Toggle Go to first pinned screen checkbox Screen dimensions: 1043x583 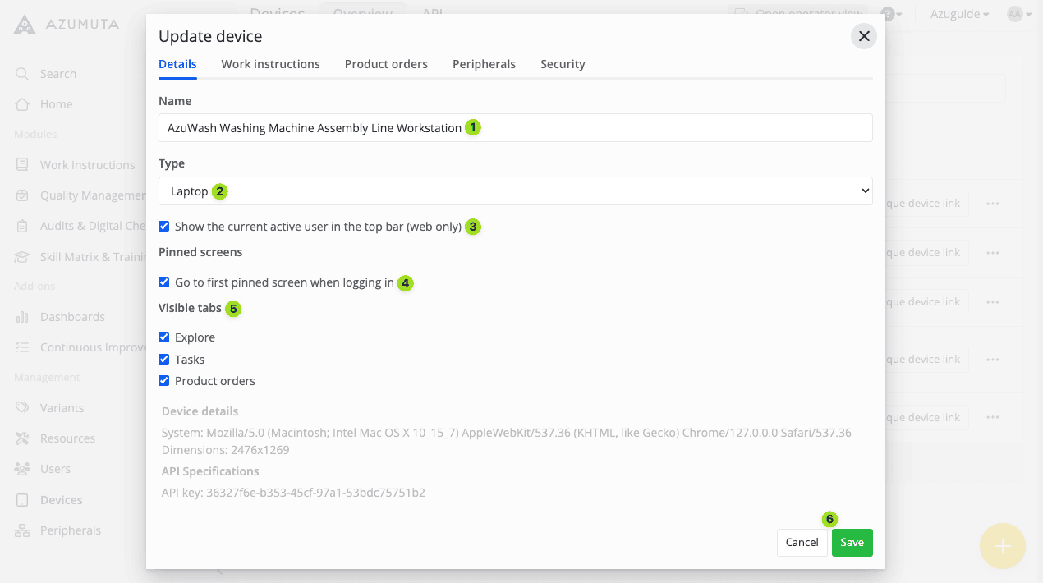(x=164, y=282)
